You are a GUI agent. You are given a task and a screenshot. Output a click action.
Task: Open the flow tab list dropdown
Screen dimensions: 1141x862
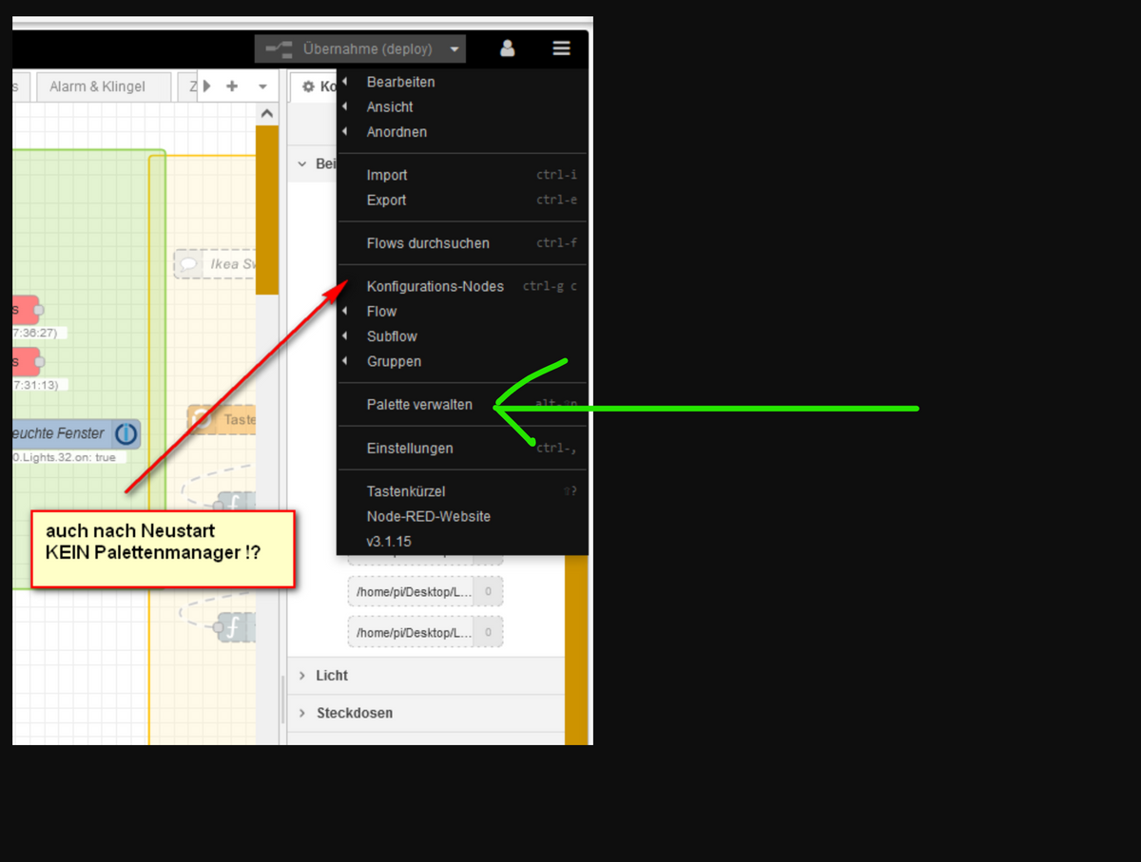click(262, 86)
